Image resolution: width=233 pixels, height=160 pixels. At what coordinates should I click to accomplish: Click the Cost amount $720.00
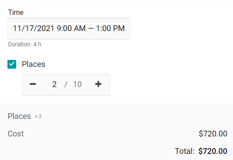click(x=213, y=134)
